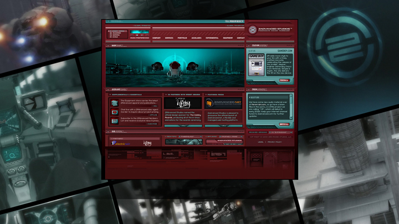The image size is (399, 224).
Task: Open the 2Advanced.net banner thumbnail
Action: coord(223,103)
